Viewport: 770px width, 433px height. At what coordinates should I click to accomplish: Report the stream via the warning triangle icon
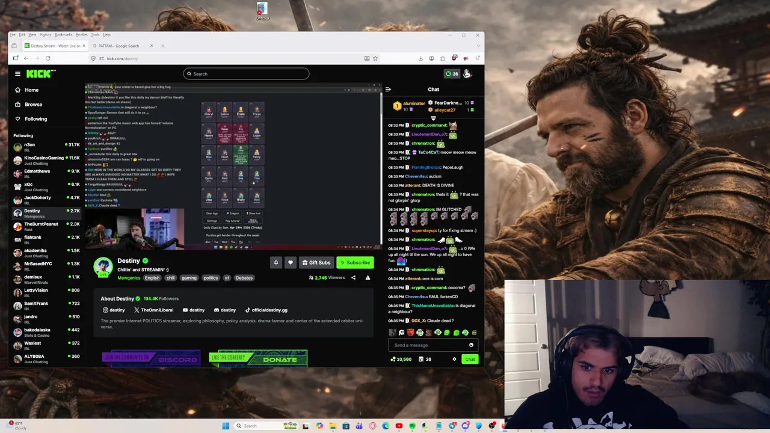click(x=368, y=278)
